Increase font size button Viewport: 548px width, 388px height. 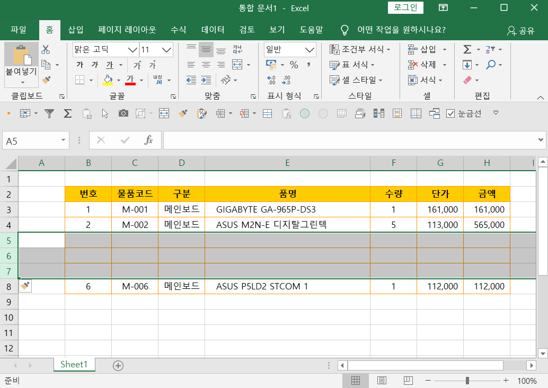coord(137,65)
